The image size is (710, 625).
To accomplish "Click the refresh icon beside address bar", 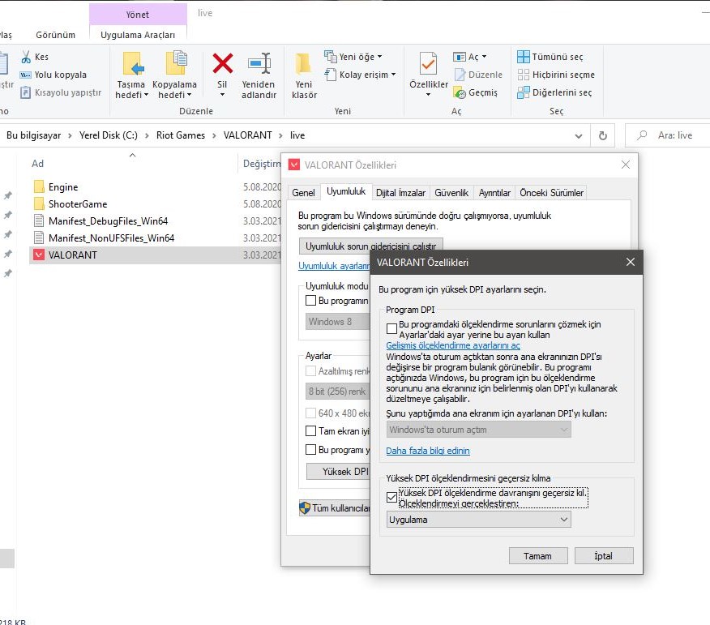I will tap(602, 135).
